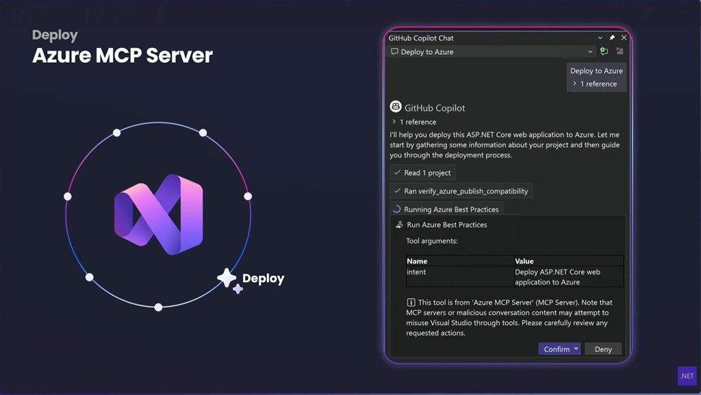701x395 pixels.
Task: Click the Running Azure Best Practices step
Action: click(x=446, y=209)
